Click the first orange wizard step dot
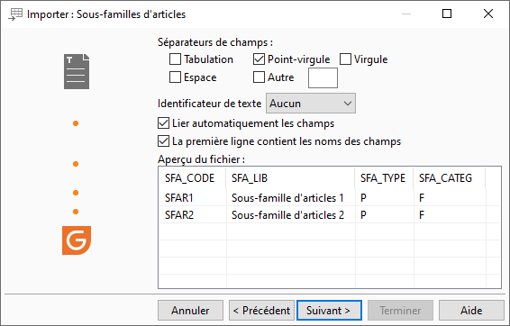Image resolution: width=510 pixels, height=326 pixels. coord(76,123)
